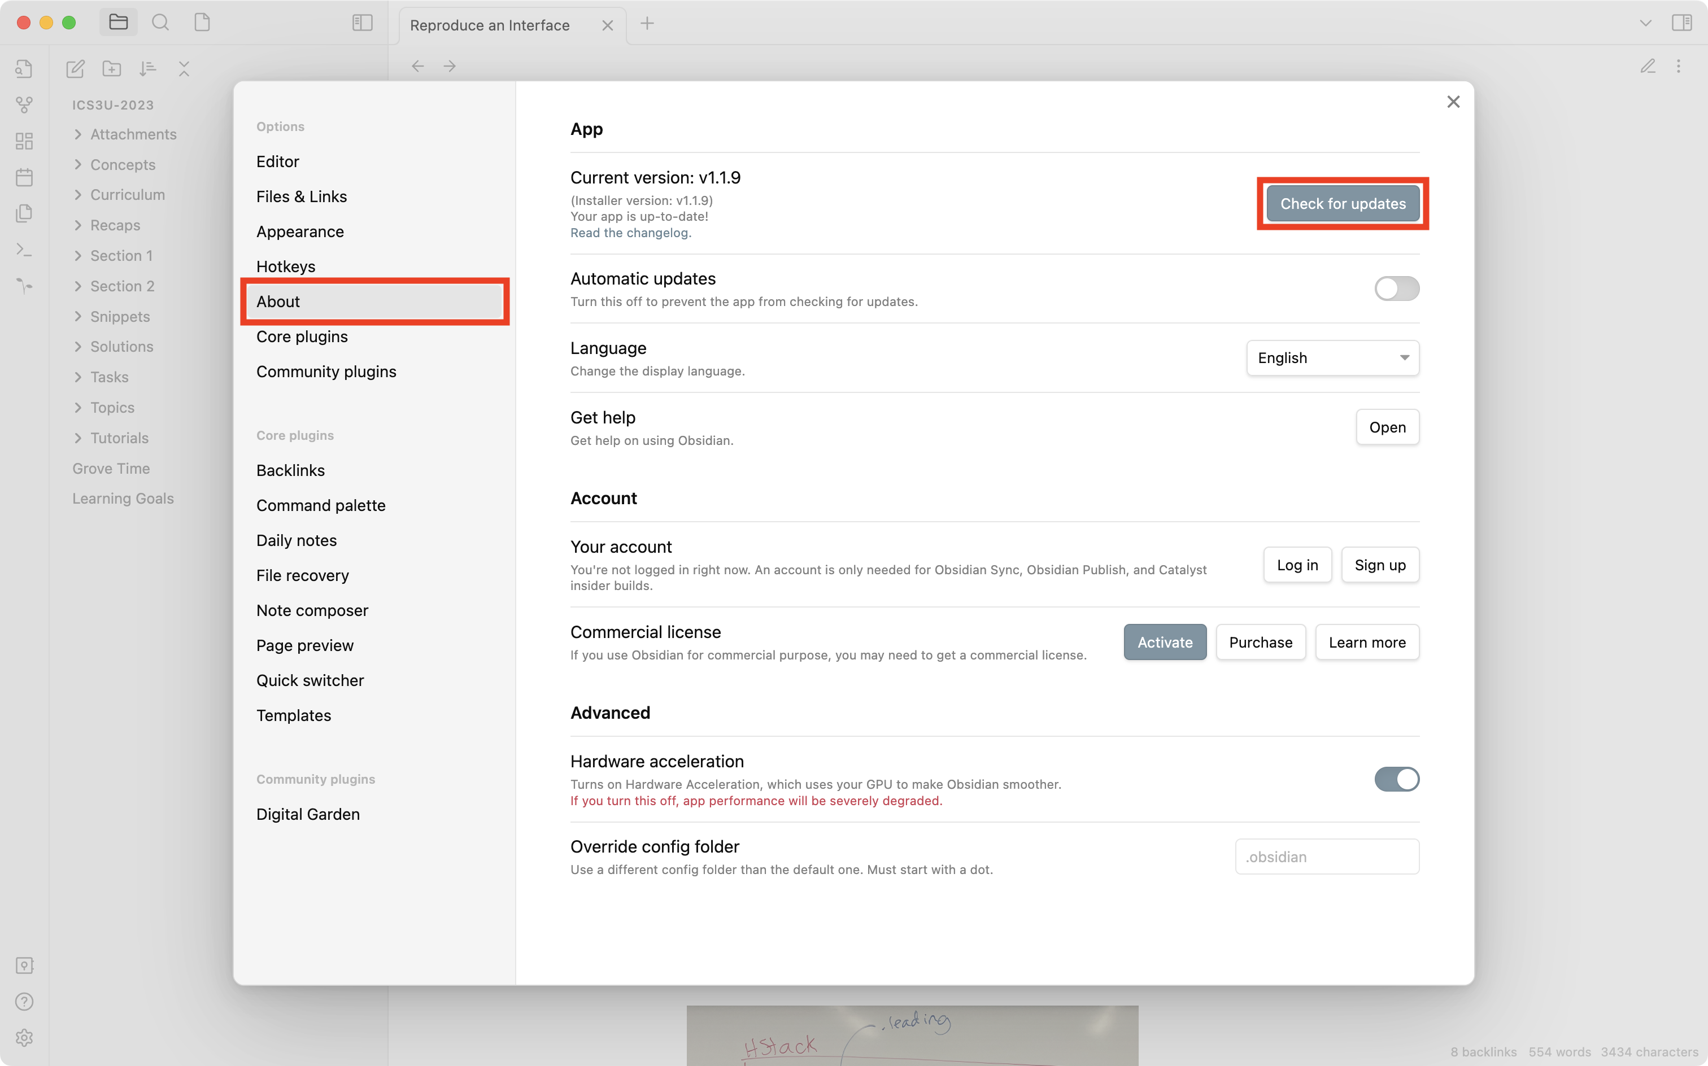
Task: Enable the Automatic updates toggle
Action: coord(1396,289)
